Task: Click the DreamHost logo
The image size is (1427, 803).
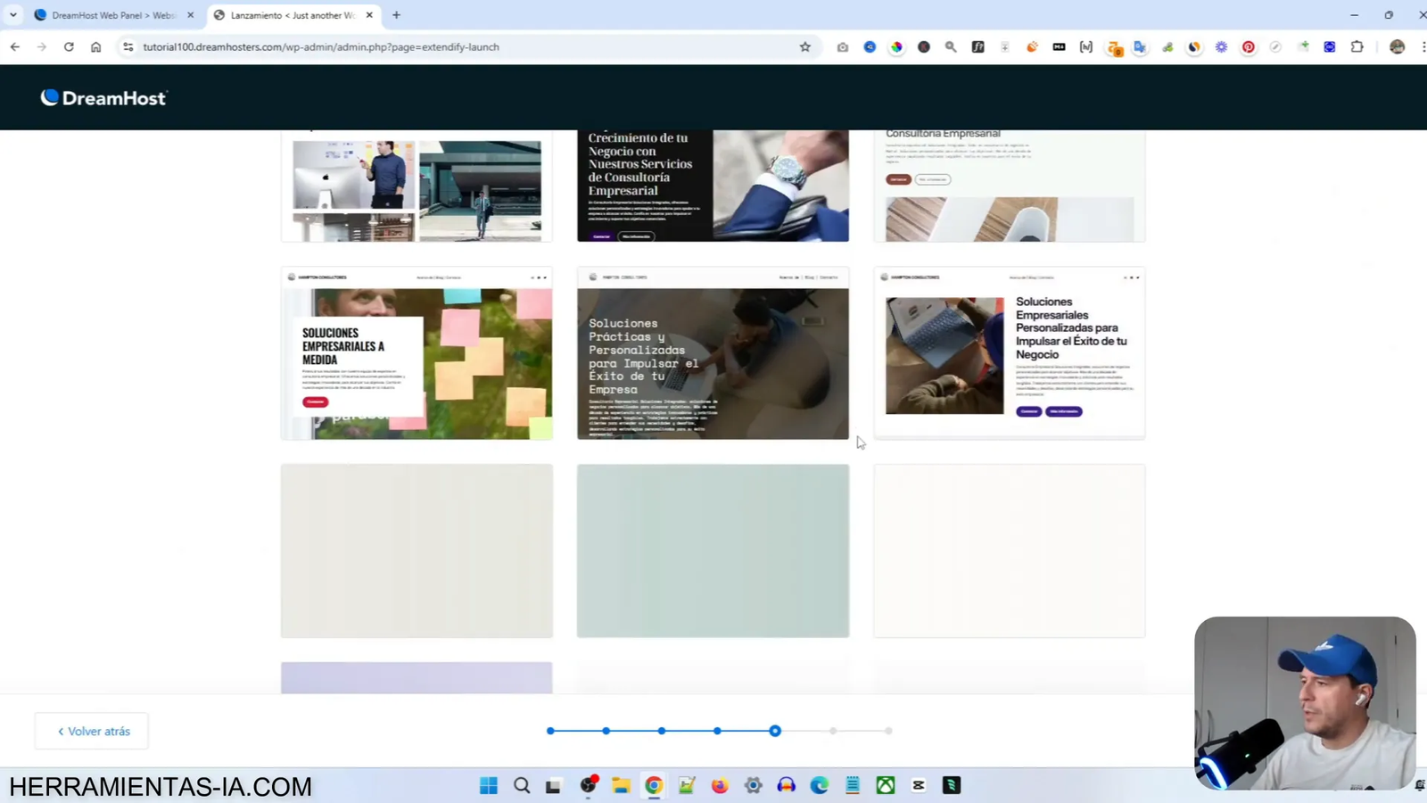Action: coord(102,97)
